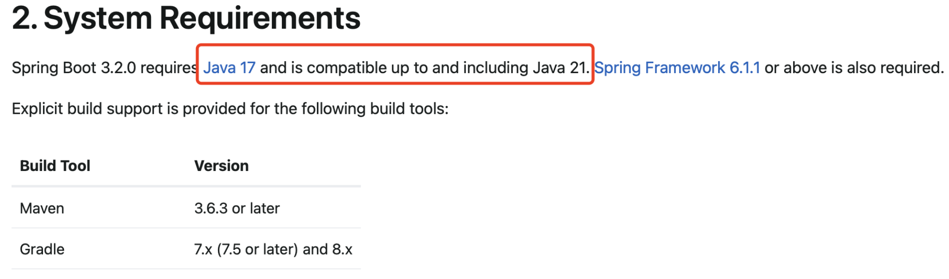The width and height of the screenshot is (949, 279).
Task: Follow the Spring Framework 6.1.1 link
Action: pos(677,68)
